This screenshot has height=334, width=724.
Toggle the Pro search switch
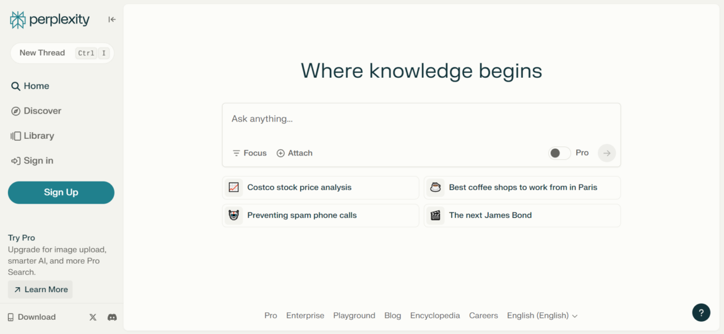[559, 153]
